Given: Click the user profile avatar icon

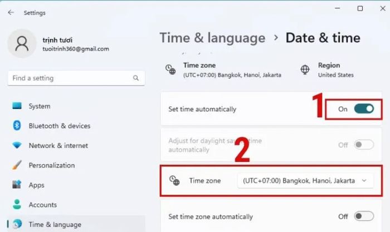Looking at the screenshot, I should point(22,44).
